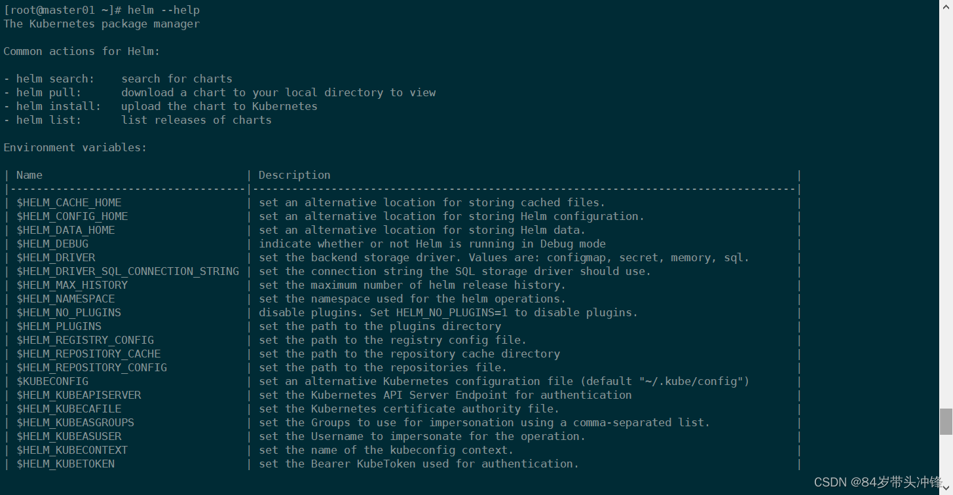Click the $HELM_NAMESPACE variable name

(x=65, y=299)
